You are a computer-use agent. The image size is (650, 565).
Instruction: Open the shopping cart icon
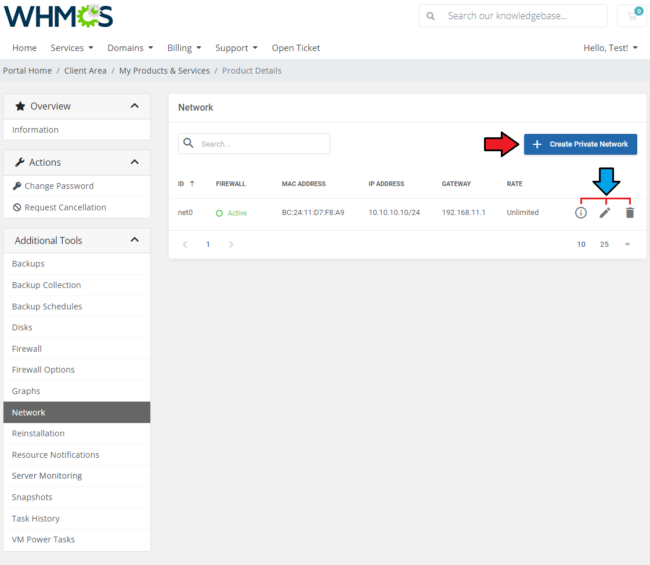click(x=632, y=16)
